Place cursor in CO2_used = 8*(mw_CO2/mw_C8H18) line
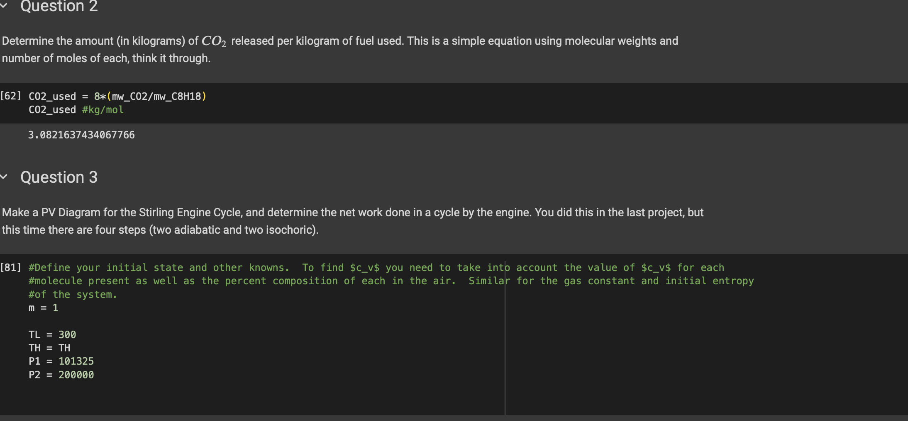 tap(117, 97)
